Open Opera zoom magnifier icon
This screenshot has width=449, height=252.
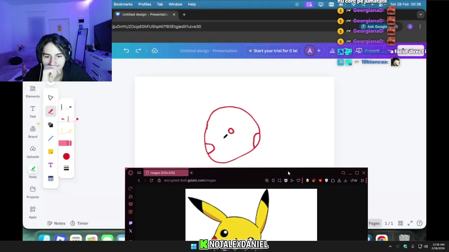coord(267,180)
